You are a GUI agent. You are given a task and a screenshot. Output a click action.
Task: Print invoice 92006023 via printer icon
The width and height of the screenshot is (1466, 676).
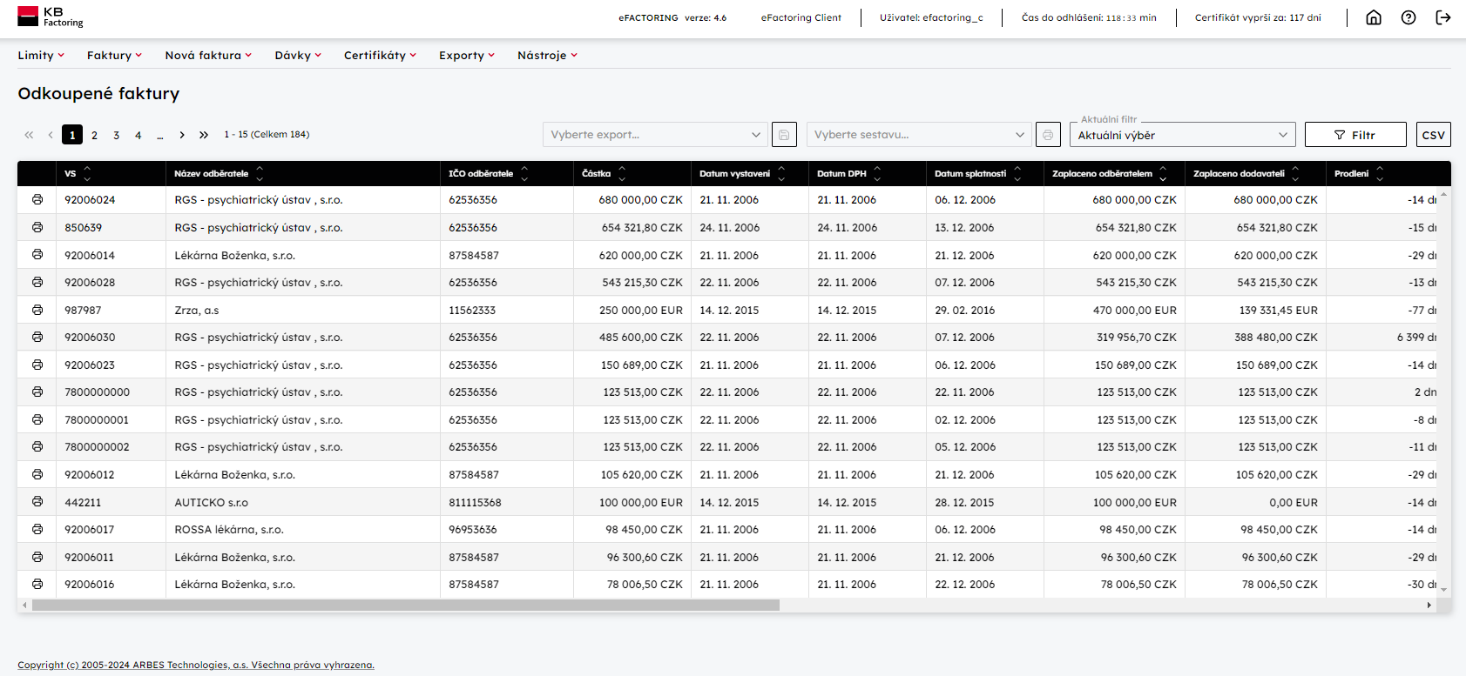tap(37, 365)
